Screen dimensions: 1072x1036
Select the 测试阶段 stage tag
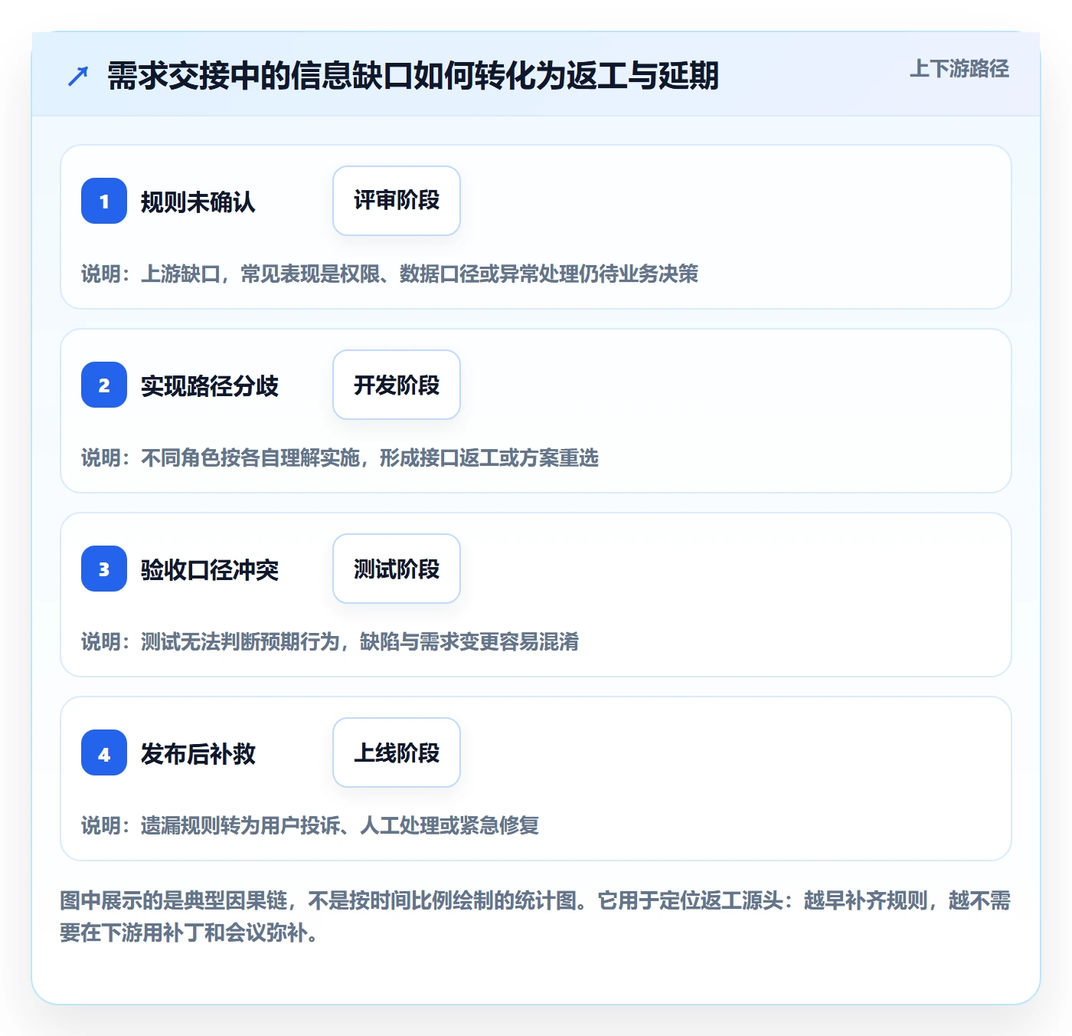pyautogui.click(x=397, y=569)
